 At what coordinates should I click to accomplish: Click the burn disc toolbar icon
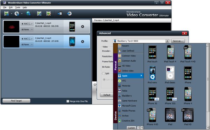[69, 14]
